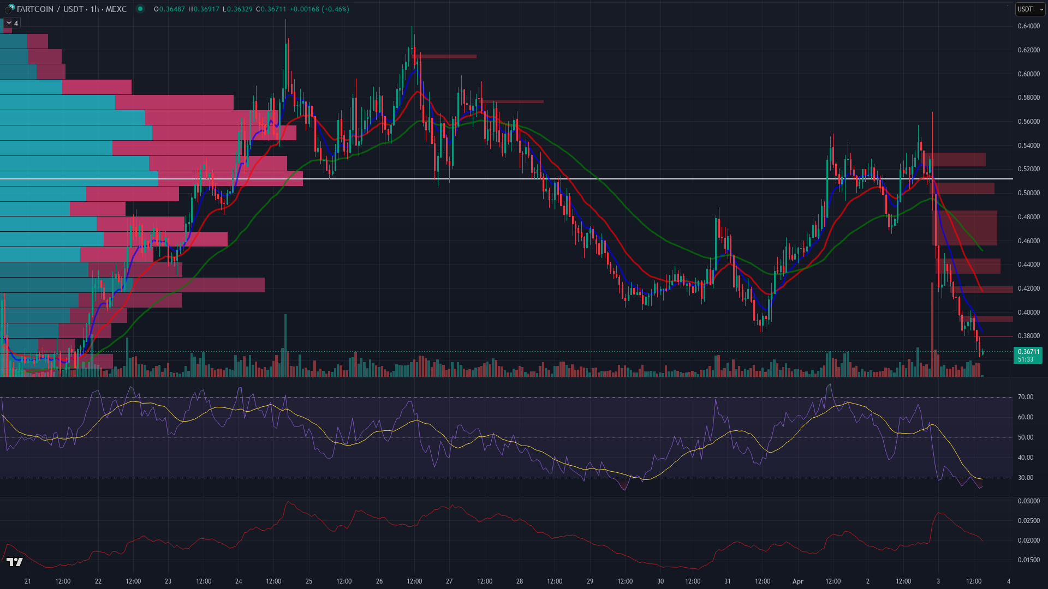Click the RSI 40.00 axis label

1026,458
